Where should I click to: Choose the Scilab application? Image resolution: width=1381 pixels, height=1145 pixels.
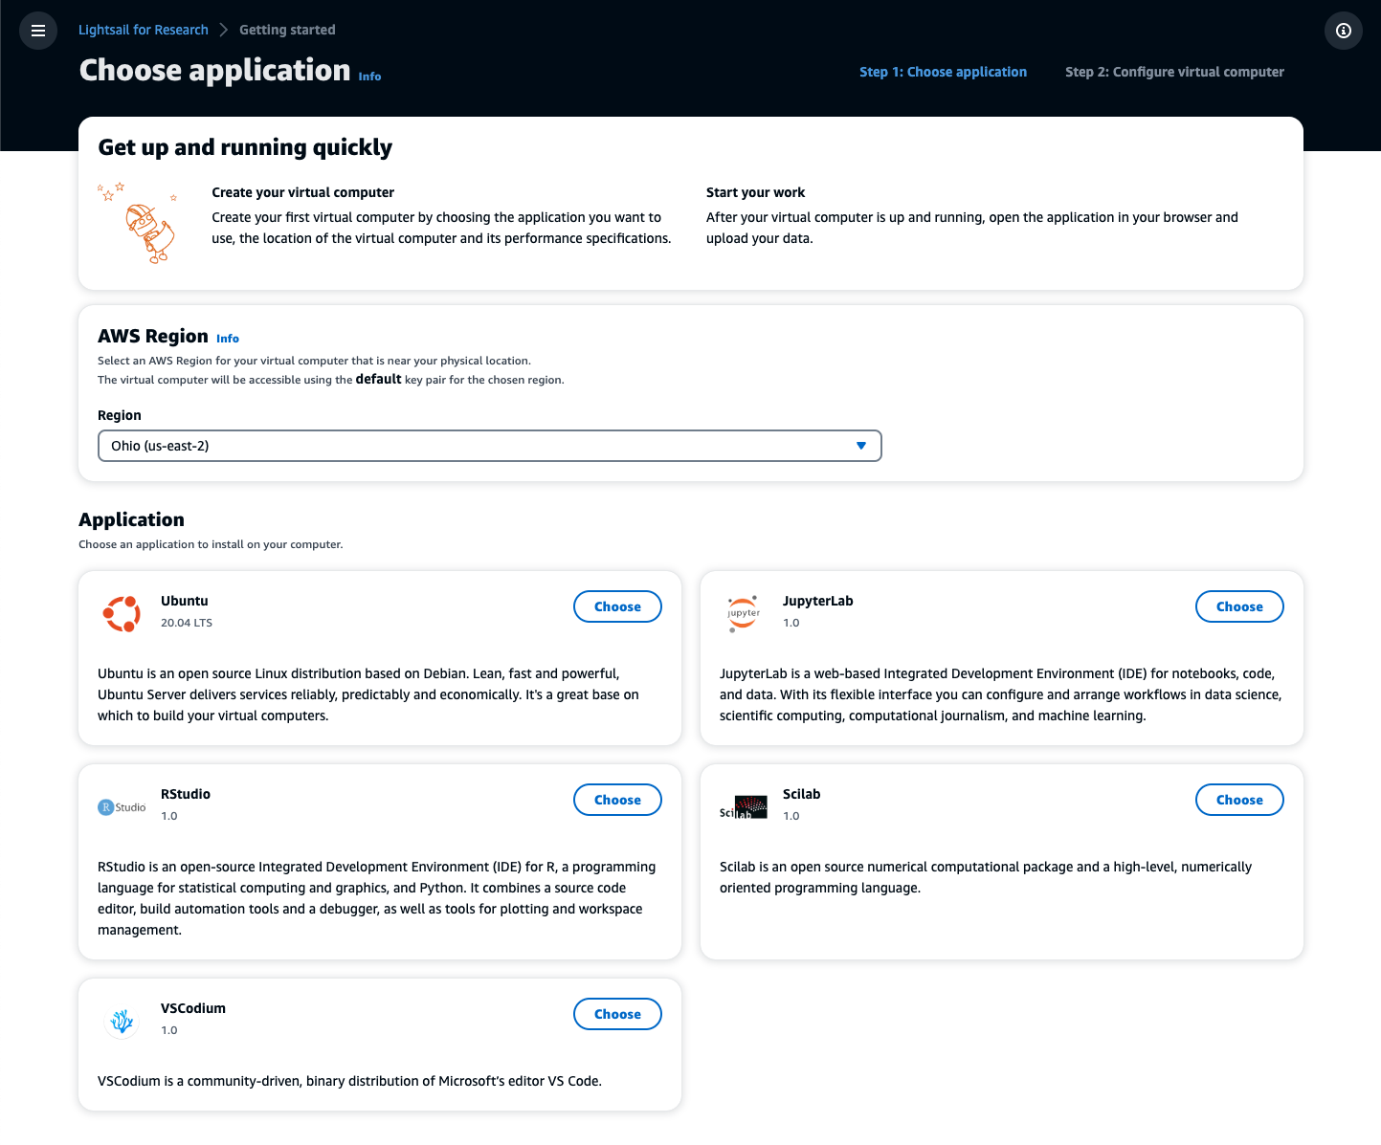tap(1239, 800)
